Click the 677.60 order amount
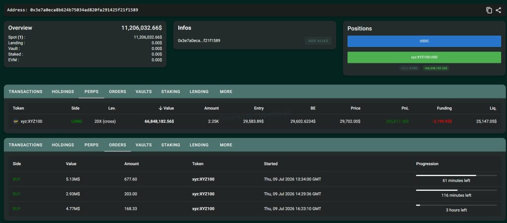The height and width of the screenshot is (223, 507). [131, 179]
